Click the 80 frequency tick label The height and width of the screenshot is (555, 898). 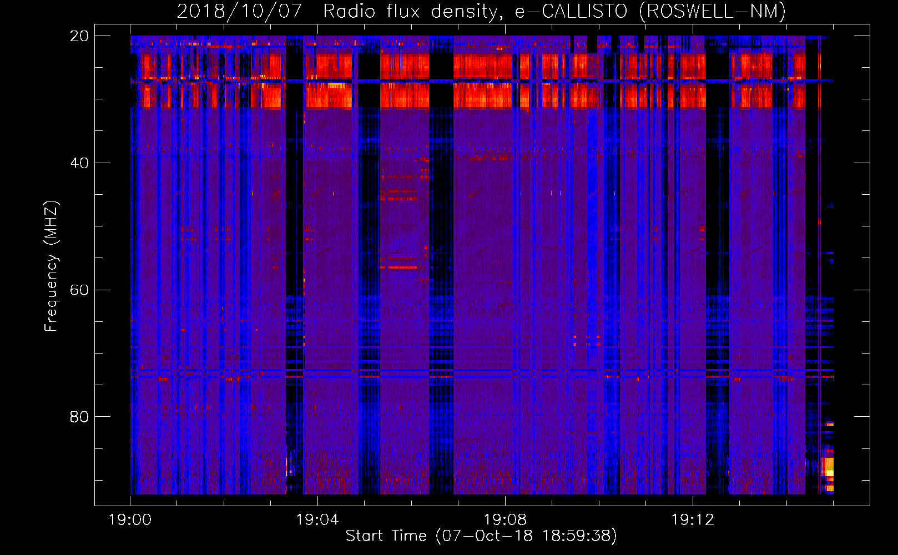point(79,417)
